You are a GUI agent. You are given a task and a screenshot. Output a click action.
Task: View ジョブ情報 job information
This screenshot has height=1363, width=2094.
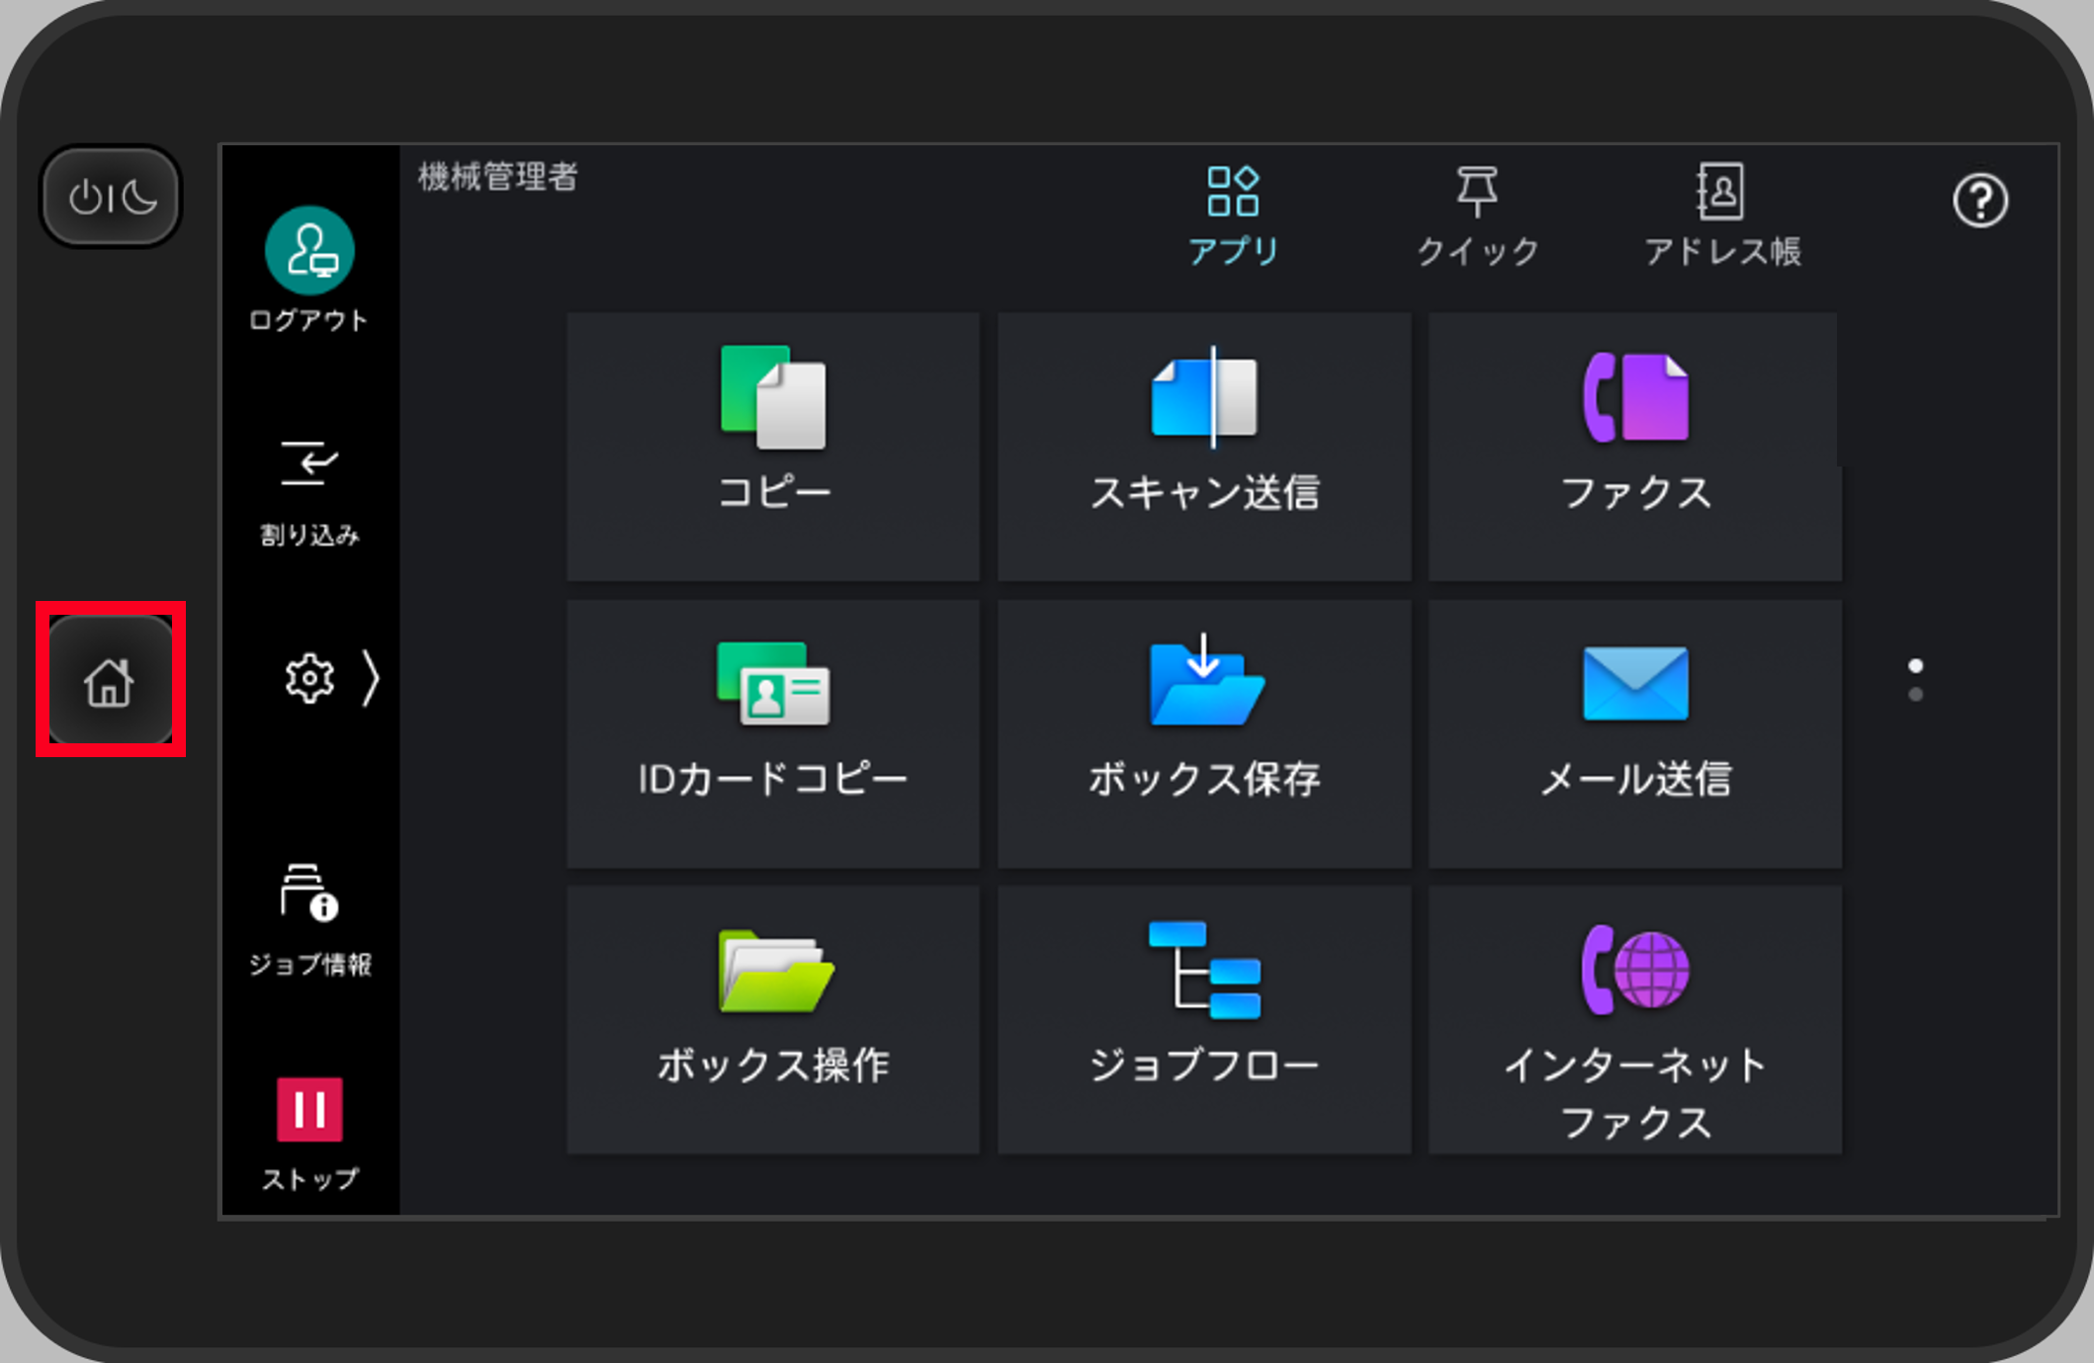[x=309, y=920]
